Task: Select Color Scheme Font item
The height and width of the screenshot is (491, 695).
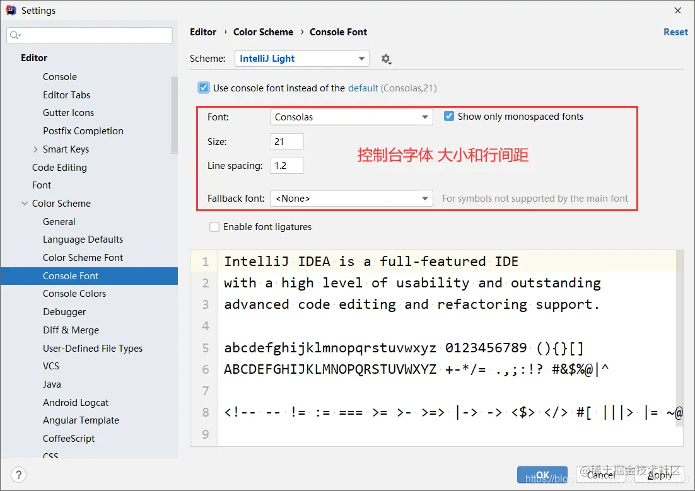Action: (83, 257)
